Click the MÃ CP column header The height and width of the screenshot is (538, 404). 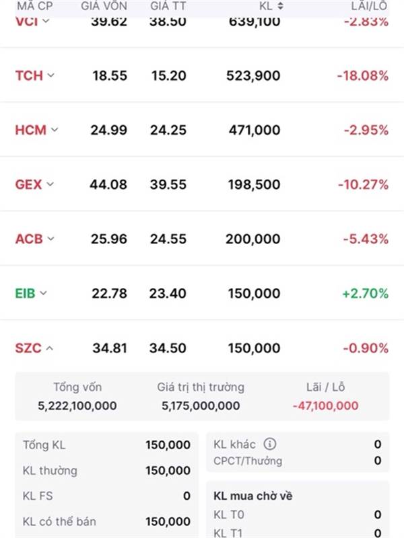pos(34,5)
